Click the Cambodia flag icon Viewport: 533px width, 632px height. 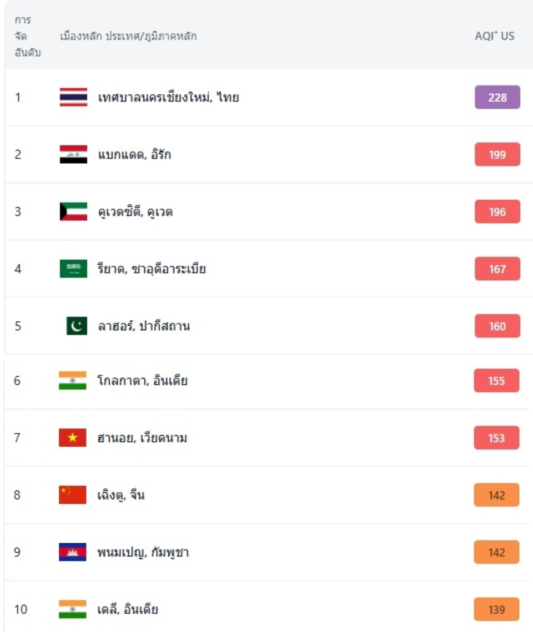click(x=73, y=552)
